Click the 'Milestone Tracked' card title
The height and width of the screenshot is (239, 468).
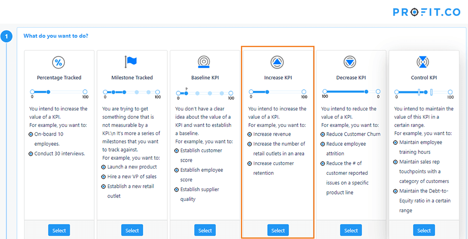pos(132,78)
